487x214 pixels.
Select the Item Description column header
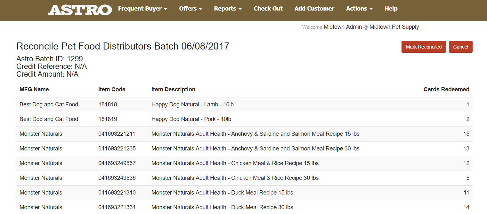pyautogui.click(x=173, y=89)
